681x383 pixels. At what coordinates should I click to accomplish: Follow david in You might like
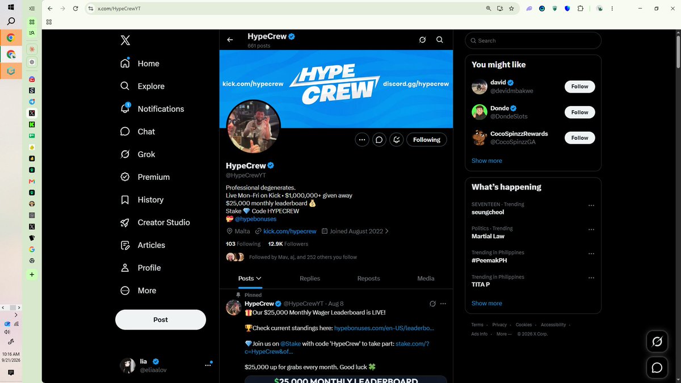[x=579, y=86]
